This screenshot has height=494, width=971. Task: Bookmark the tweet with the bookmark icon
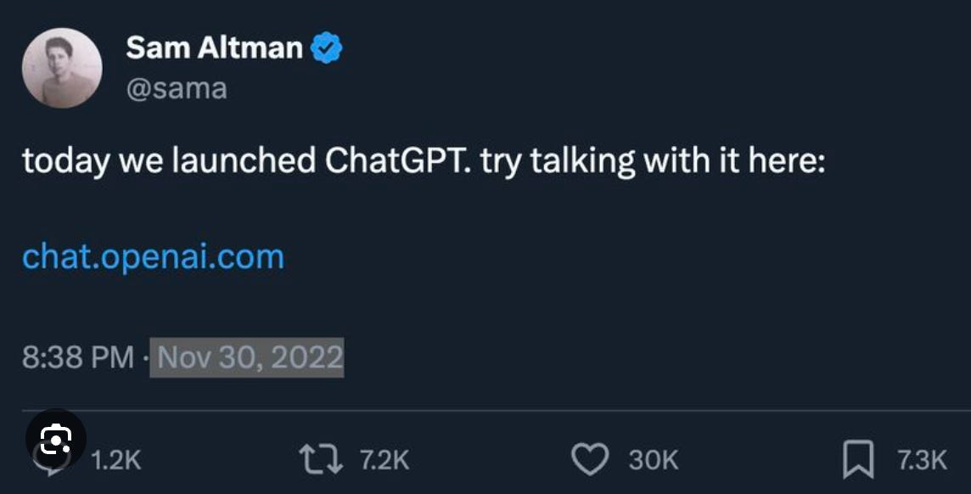click(858, 459)
